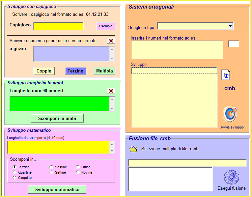251x197 pixels.
Task: Click the .cmb label text
Action: click(229, 88)
